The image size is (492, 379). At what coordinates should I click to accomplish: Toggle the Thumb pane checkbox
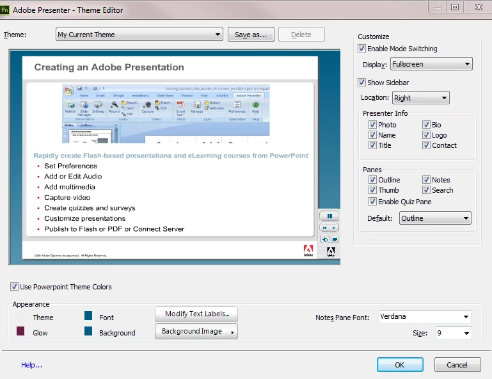point(372,190)
